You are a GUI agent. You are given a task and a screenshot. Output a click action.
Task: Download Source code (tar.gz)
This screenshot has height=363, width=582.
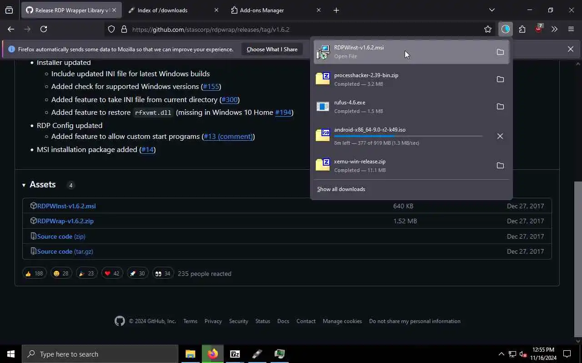point(65,251)
